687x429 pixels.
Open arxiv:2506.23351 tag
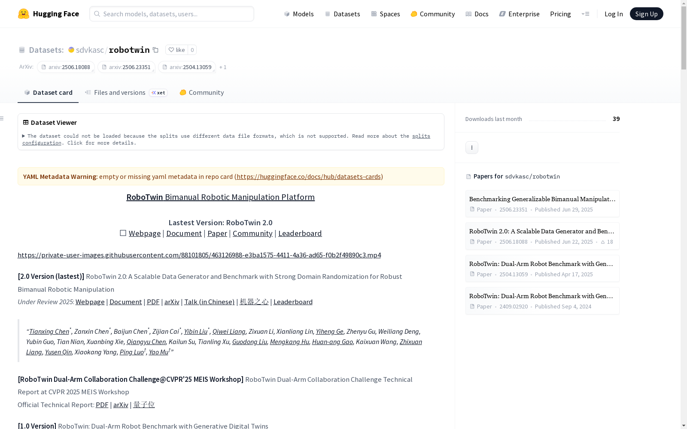[x=126, y=67]
